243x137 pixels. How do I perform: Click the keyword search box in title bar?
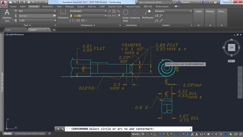coord(155,2)
